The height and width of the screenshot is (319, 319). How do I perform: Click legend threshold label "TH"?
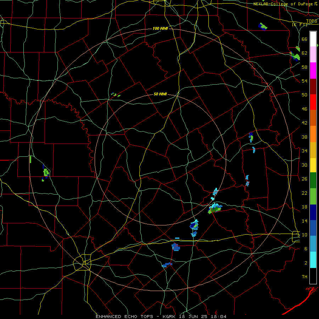pos(304,276)
